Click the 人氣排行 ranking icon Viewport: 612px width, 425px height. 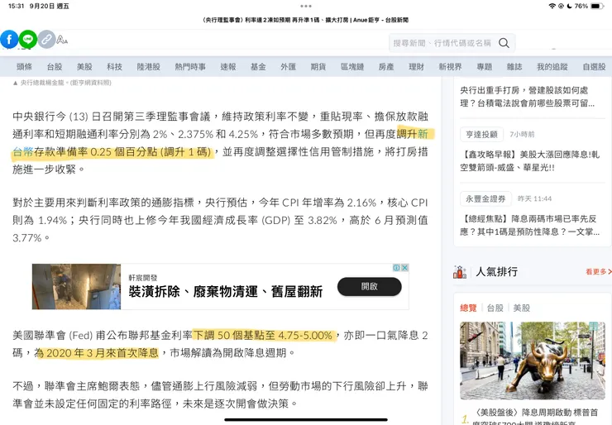tap(460, 272)
